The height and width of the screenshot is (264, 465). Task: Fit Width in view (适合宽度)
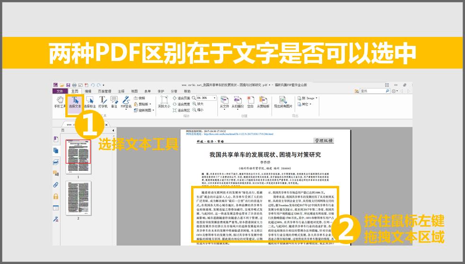[x=181, y=104]
